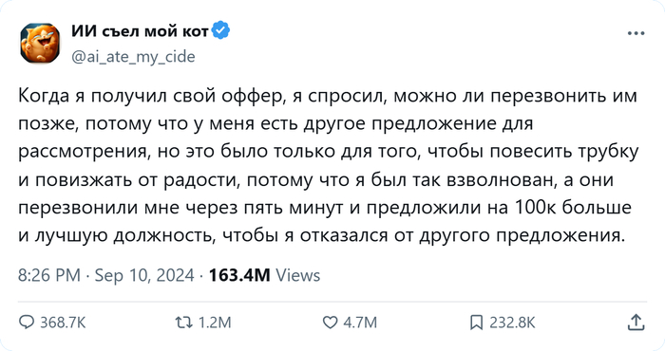Open the @ai_ate_my_cide handle link

tap(133, 56)
